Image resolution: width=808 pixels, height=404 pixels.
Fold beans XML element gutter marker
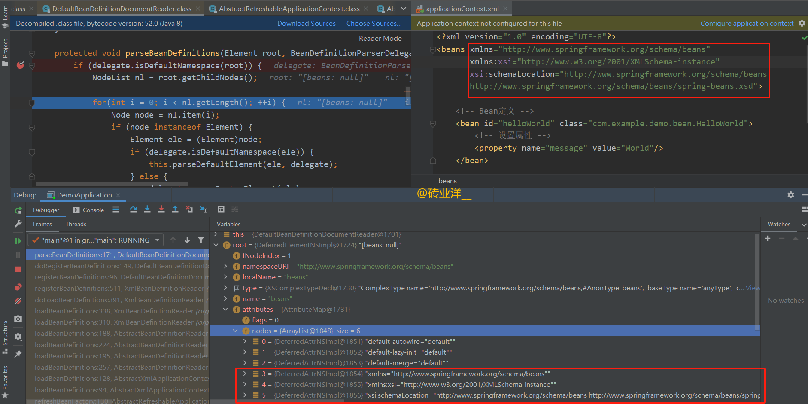click(x=433, y=50)
